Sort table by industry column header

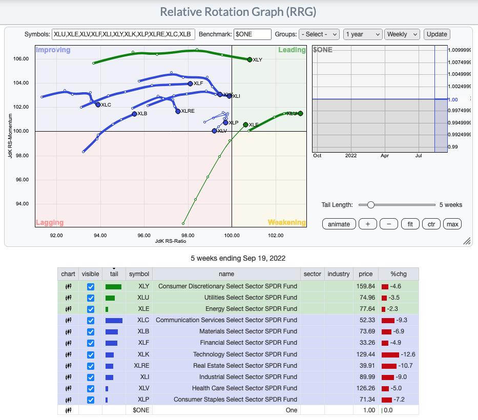pyautogui.click(x=338, y=274)
